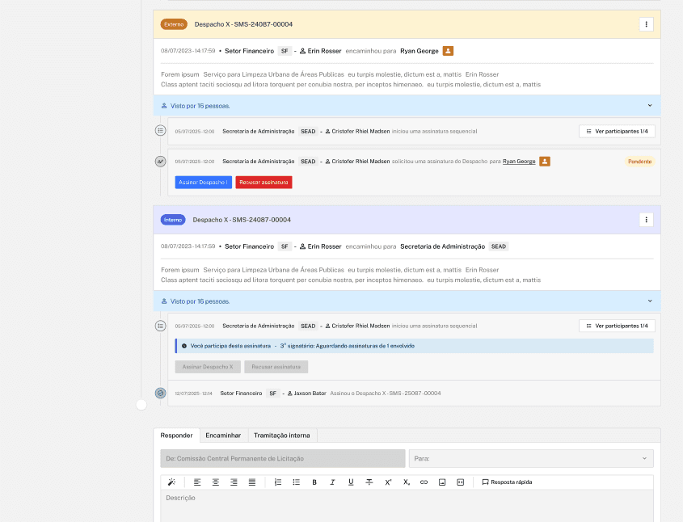Viewport: 683px width, 522px height.
Task: Toggle italic formatting
Action: point(333,482)
